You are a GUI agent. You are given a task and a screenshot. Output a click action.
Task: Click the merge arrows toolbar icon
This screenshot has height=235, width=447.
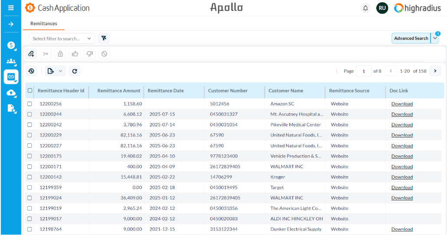click(x=46, y=54)
